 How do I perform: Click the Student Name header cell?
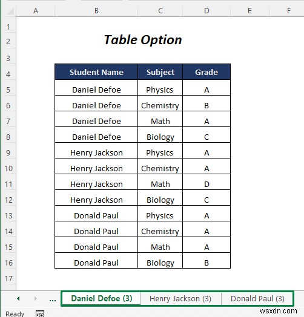pos(96,72)
